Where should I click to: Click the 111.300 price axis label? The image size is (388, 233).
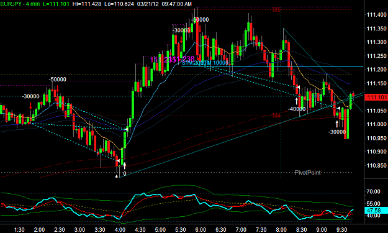tap(376, 42)
